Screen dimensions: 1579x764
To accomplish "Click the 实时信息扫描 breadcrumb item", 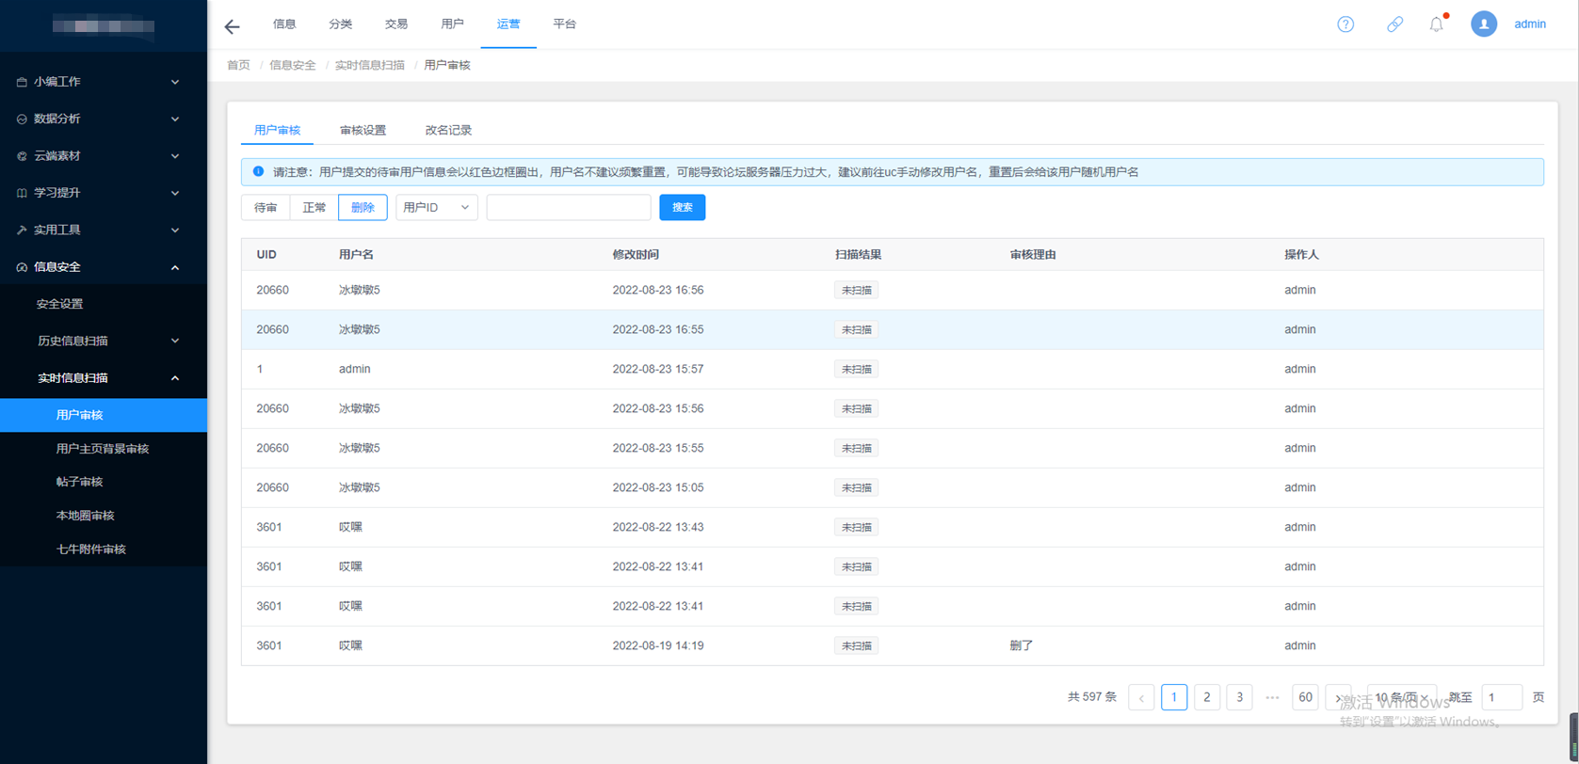I will pos(370,65).
